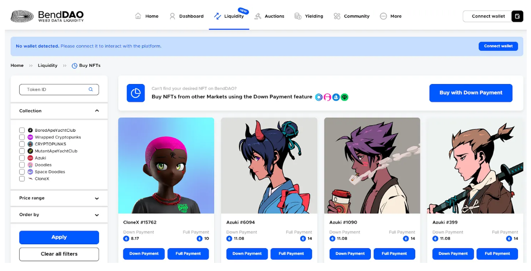Click Full Payment for CloneX #15762

coord(188,254)
